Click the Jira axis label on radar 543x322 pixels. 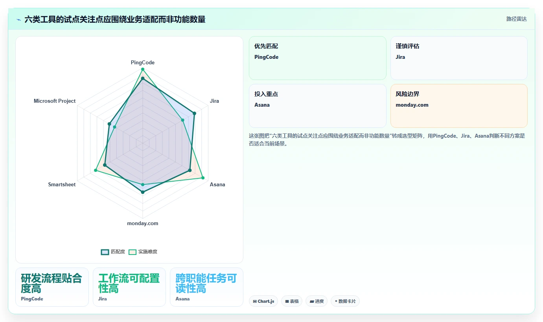point(214,101)
